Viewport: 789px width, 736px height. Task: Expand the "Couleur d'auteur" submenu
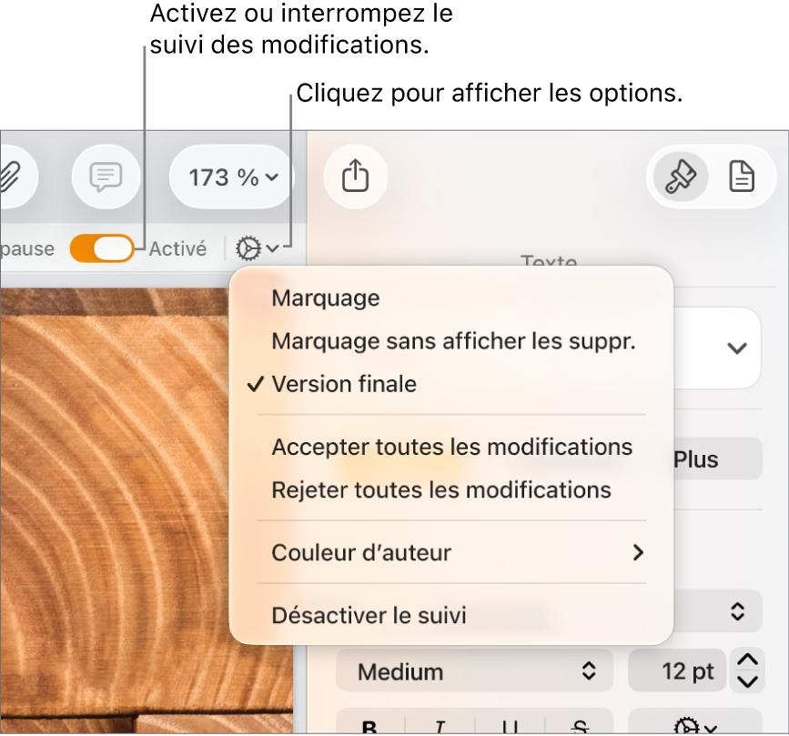(x=450, y=552)
